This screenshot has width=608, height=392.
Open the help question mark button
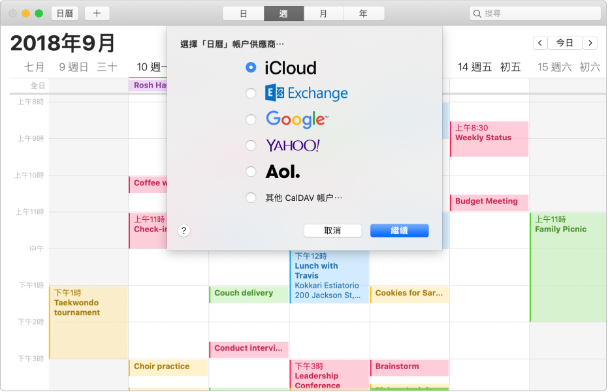pos(184,231)
